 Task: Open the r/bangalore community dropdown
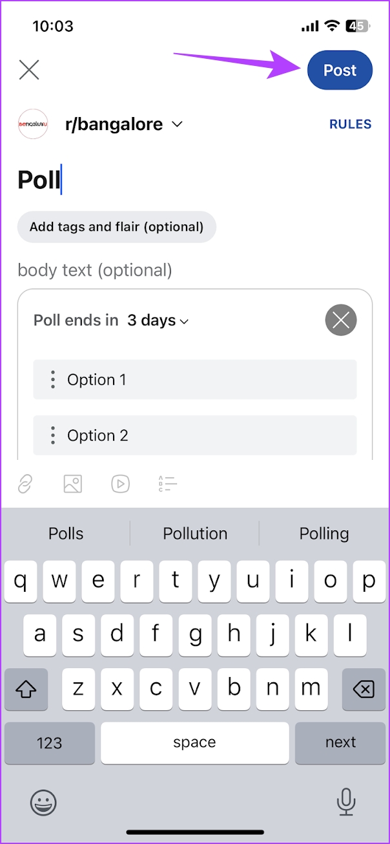tap(124, 124)
